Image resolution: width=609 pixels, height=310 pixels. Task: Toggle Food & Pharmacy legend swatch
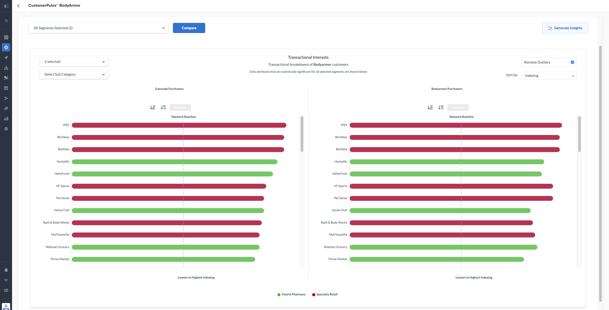click(279, 295)
